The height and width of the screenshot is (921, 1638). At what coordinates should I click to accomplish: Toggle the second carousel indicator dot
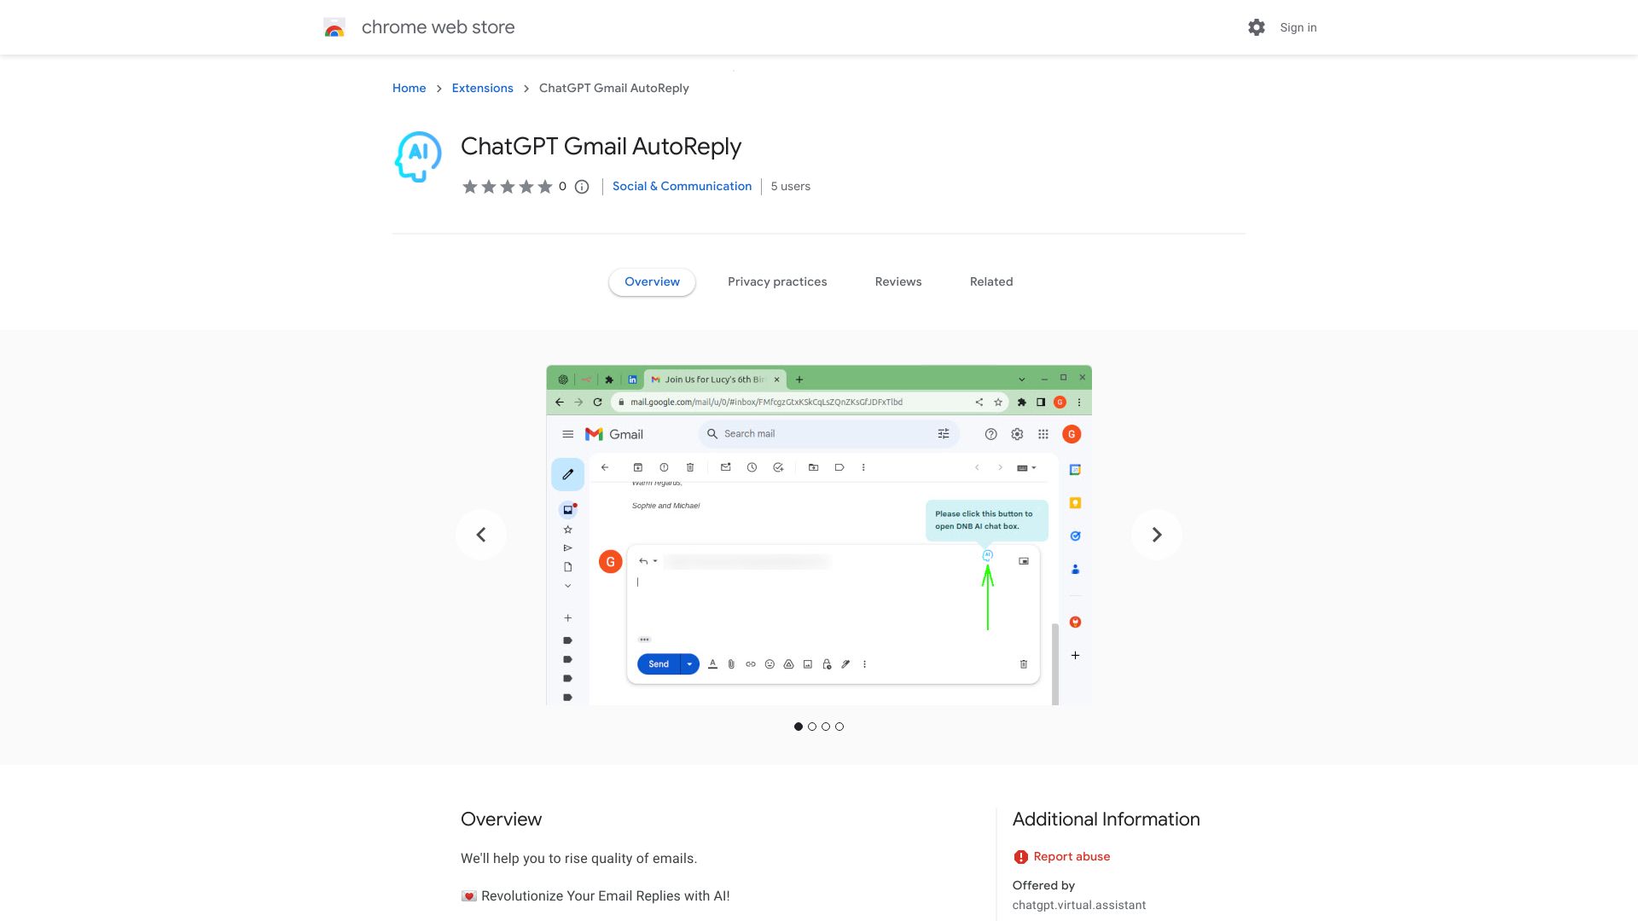pos(812,727)
